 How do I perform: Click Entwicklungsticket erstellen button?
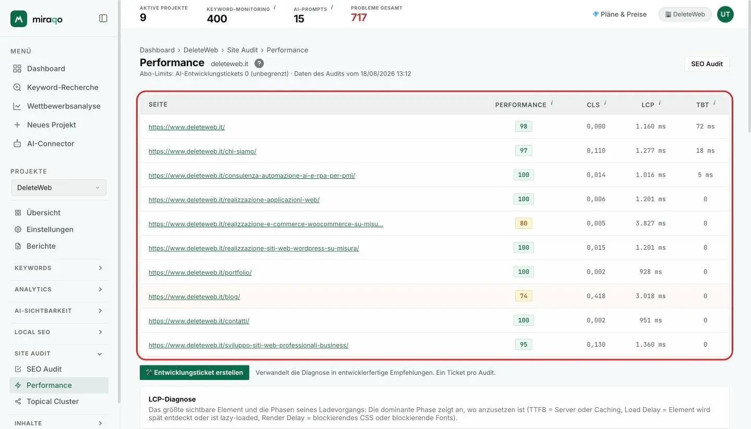pyautogui.click(x=195, y=373)
